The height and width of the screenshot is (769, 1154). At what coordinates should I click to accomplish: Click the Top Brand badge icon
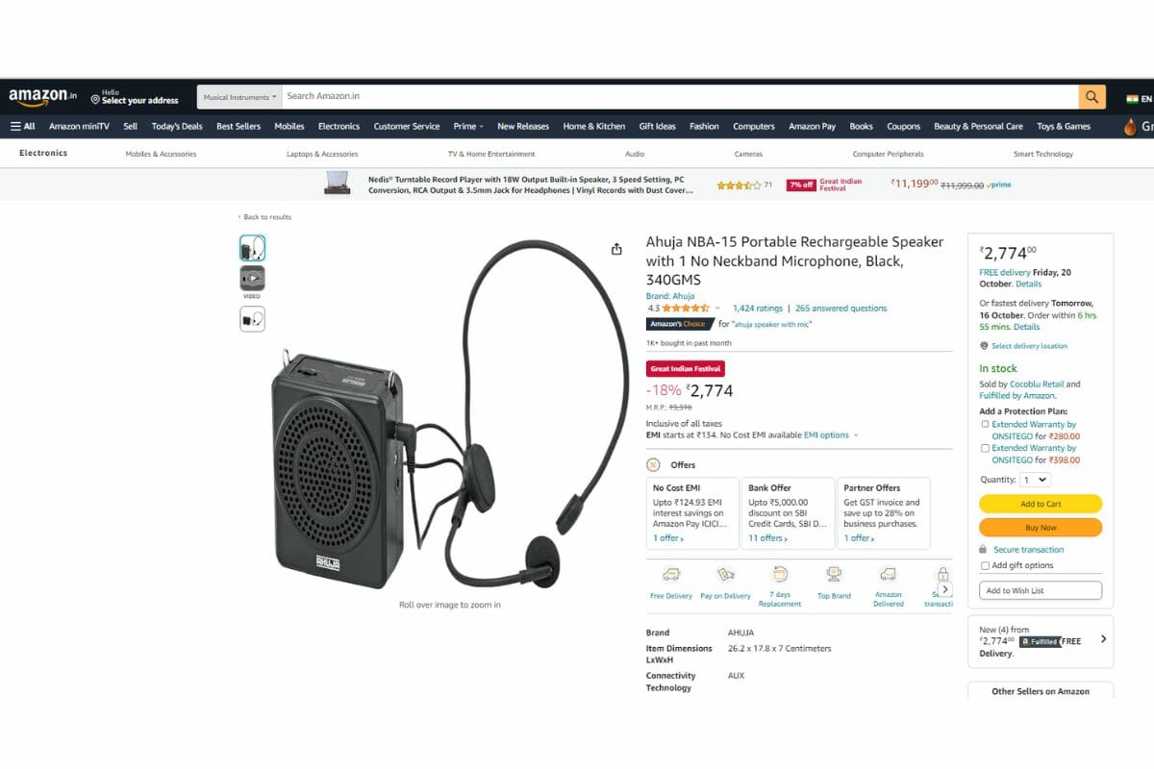click(834, 575)
